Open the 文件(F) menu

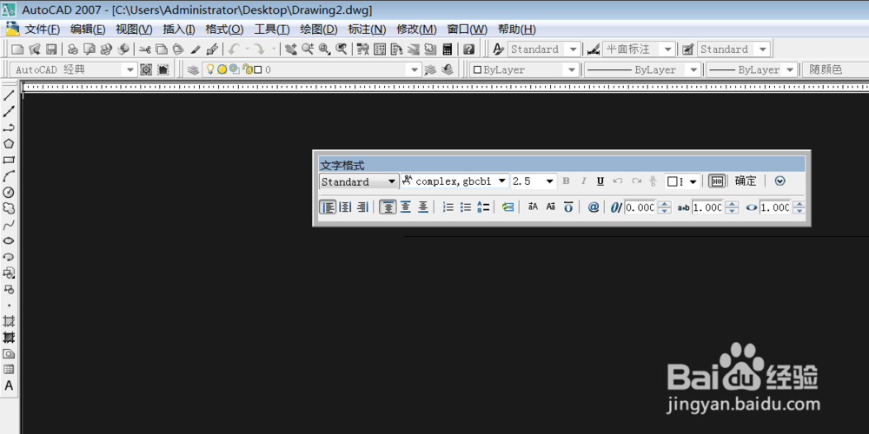(42, 30)
